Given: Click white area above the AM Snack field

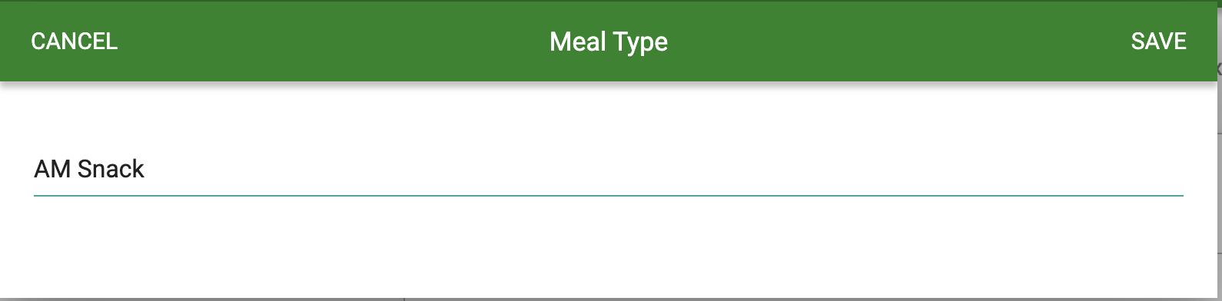Looking at the screenshot, I should point(608,115).
